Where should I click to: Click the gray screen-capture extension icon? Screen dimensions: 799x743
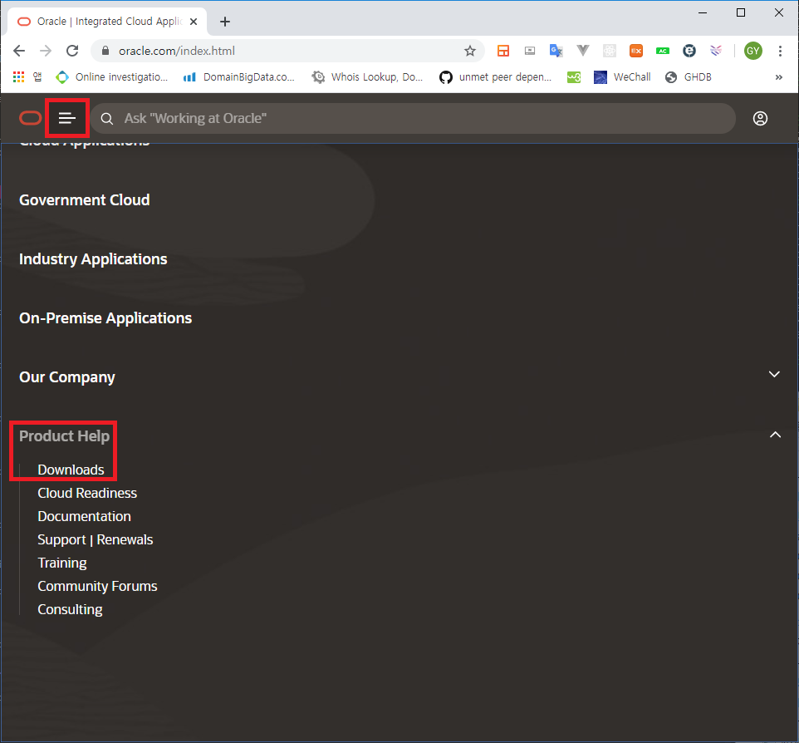coord(530,51)
